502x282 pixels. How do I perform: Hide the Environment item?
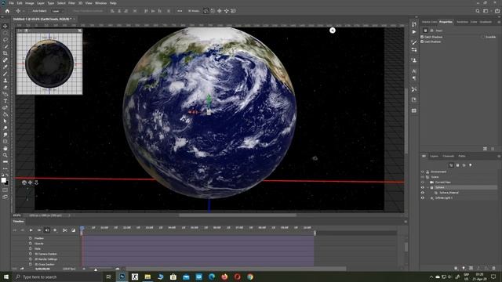pyautogui.click(x=422, y=172)
